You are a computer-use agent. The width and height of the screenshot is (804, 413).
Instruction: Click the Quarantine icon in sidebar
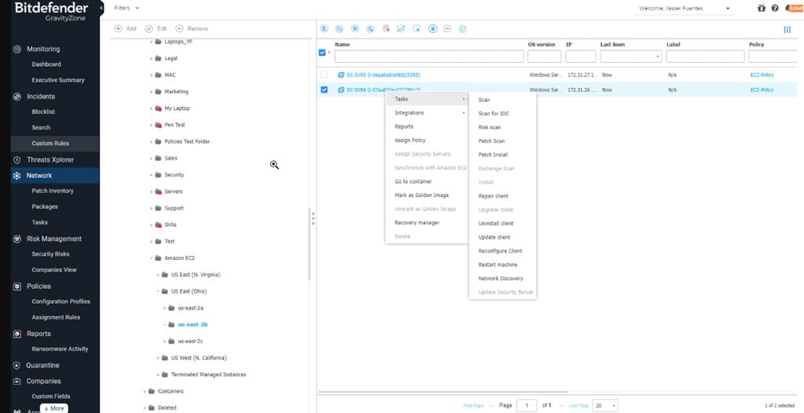click(x=17, y=365)
